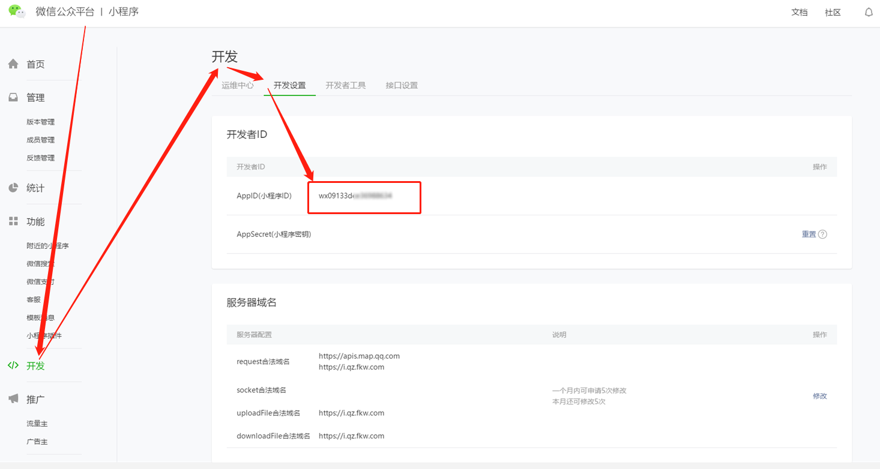Open the 文档 link in the header
Screen dimensions: 880x469
pyautogui.click(x=800, y=12)
